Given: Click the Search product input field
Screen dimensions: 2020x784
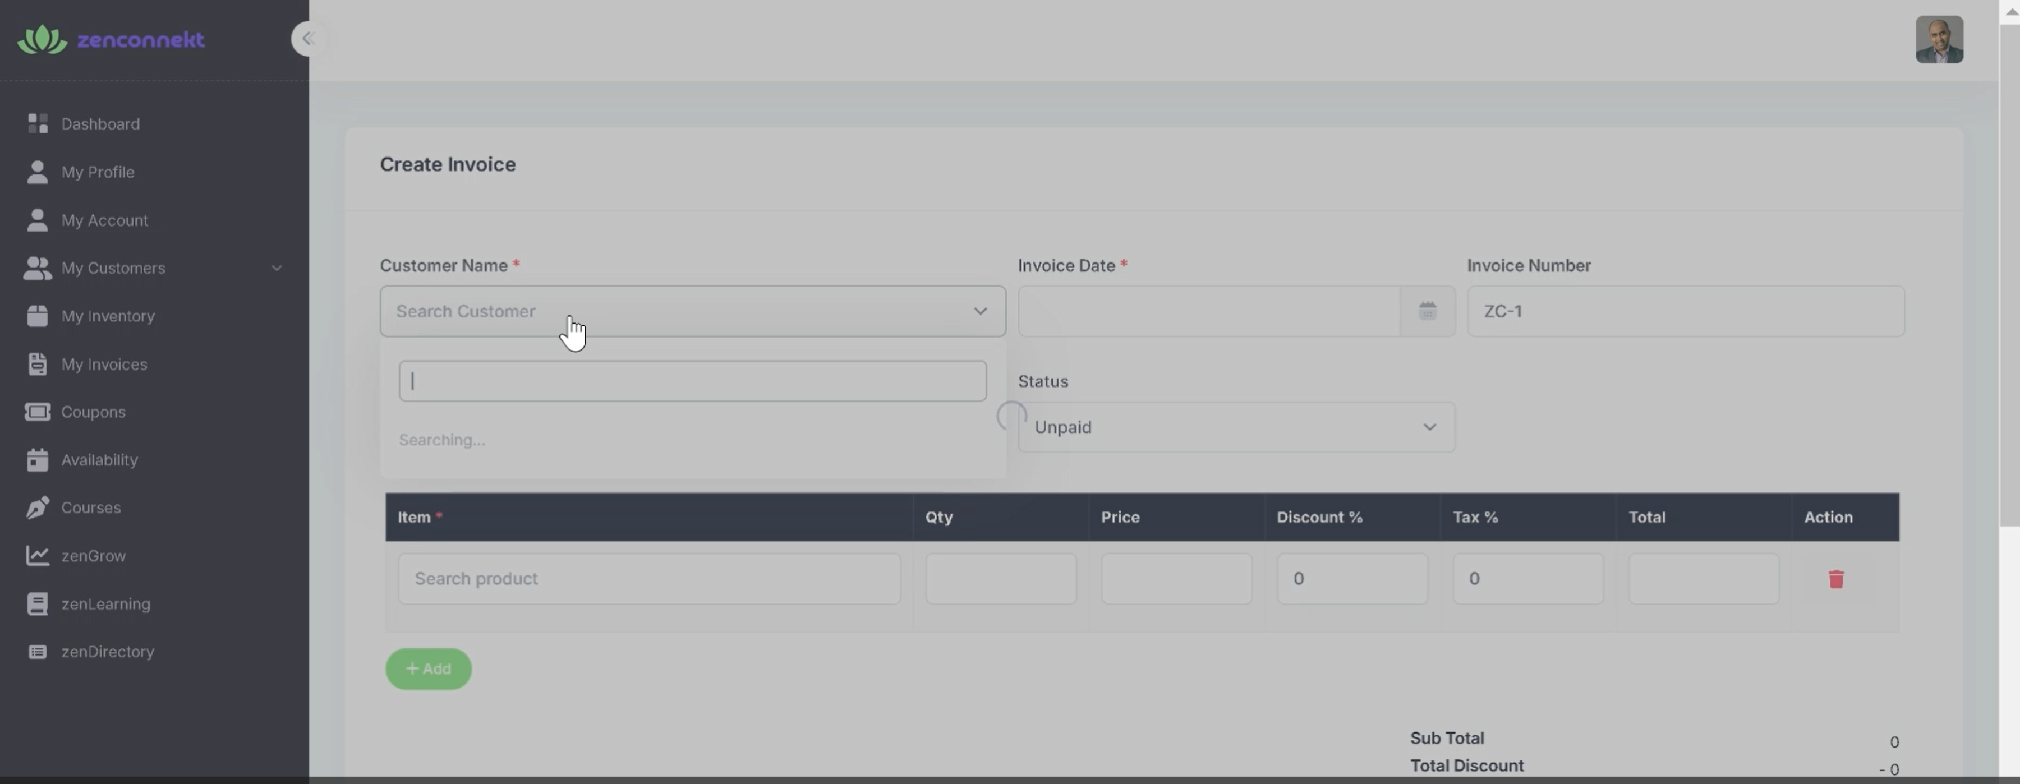Looking at the screenshot, I should pos(648,579).
